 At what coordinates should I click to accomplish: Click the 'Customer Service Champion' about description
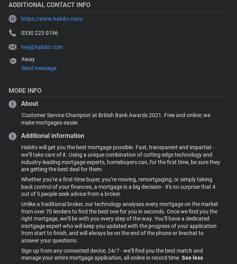click(x=116, y=119)
